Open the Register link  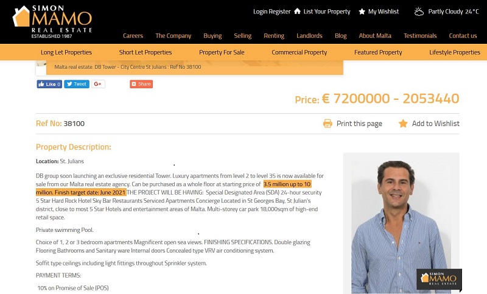(x=280, y=12)
